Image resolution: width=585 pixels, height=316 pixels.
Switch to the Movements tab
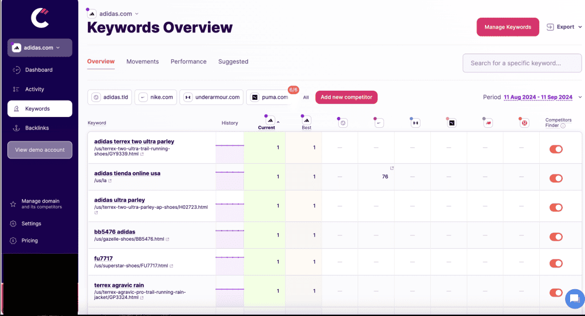[x=142, y=62]
